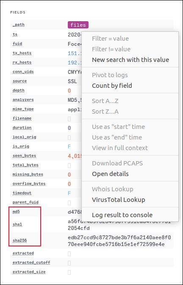183x285 pixels.
Task: Select New search with this value
Action: click(130, 60)
